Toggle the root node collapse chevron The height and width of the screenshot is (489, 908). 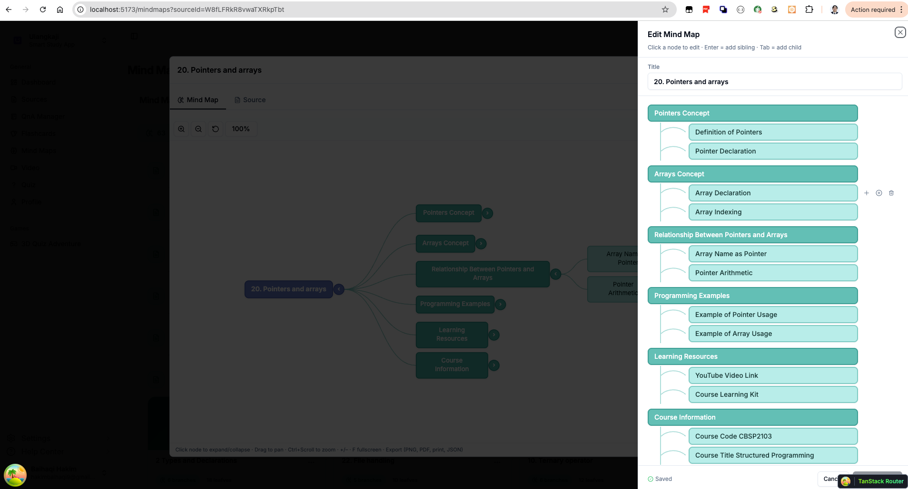(339, 289)
